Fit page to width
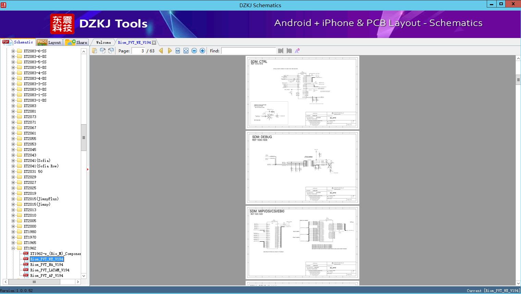 point(178,51)
